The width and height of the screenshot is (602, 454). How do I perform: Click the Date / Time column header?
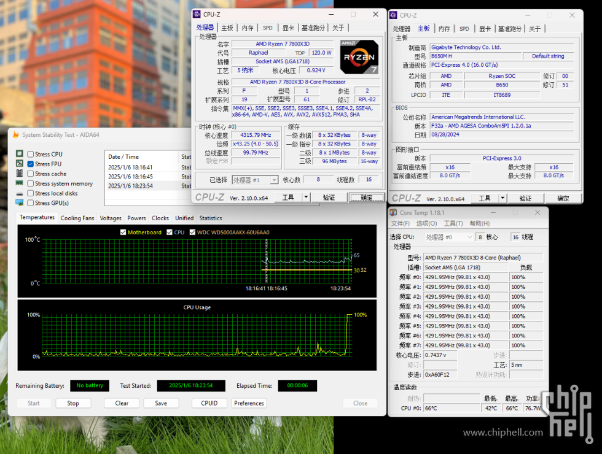[142, 156]
